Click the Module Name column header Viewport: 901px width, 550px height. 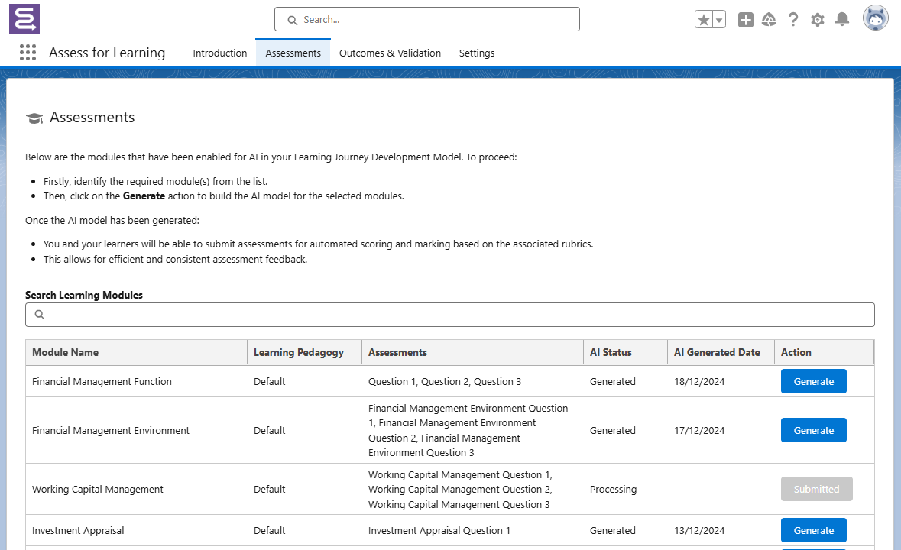66,353
